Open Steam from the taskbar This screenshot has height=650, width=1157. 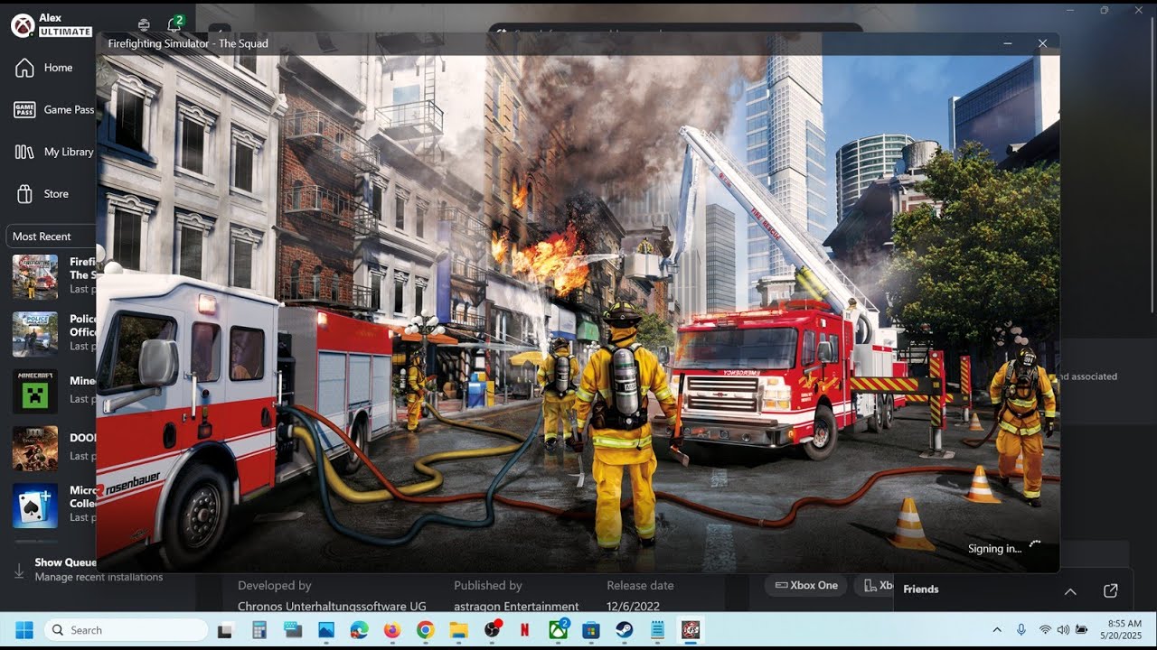(x=624, y=630)
